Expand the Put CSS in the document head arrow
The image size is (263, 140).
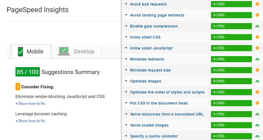126,103
